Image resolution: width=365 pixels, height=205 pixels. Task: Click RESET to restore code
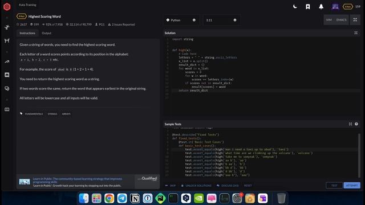coord(248,186)
